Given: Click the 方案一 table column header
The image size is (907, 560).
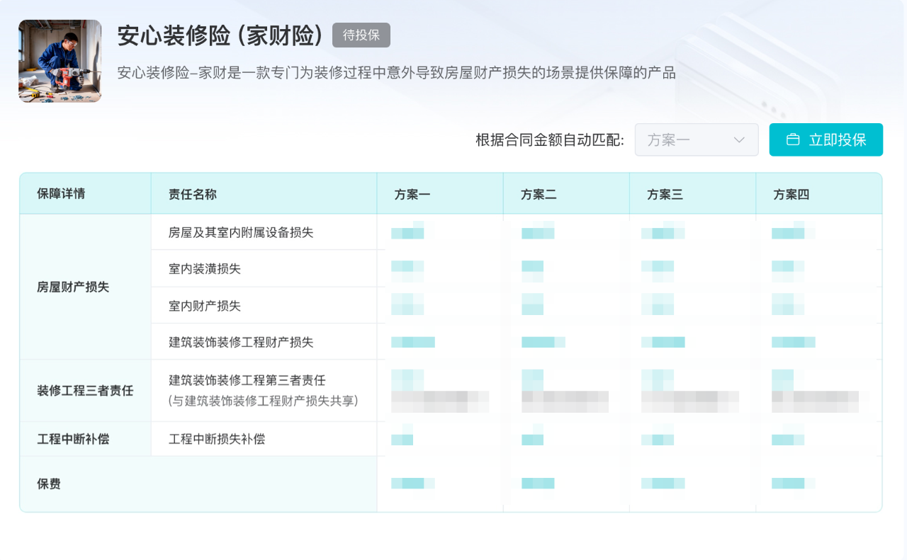Looking at the screenshot, I should tap(412, 194).
